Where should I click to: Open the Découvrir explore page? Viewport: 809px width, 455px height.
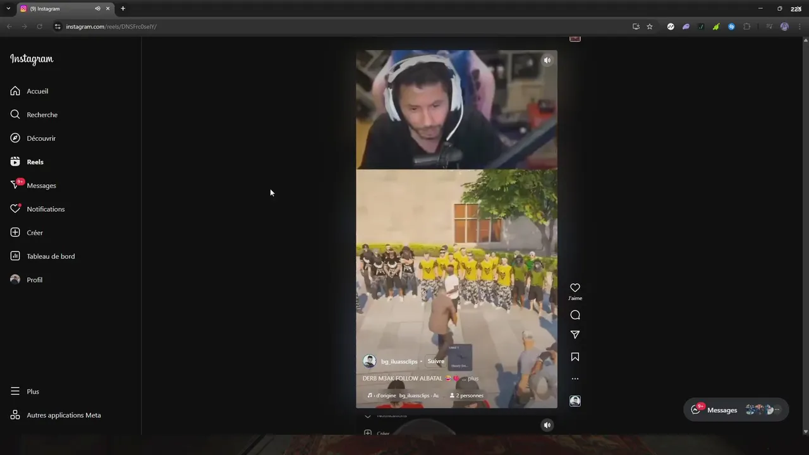(x=33, y=138)
